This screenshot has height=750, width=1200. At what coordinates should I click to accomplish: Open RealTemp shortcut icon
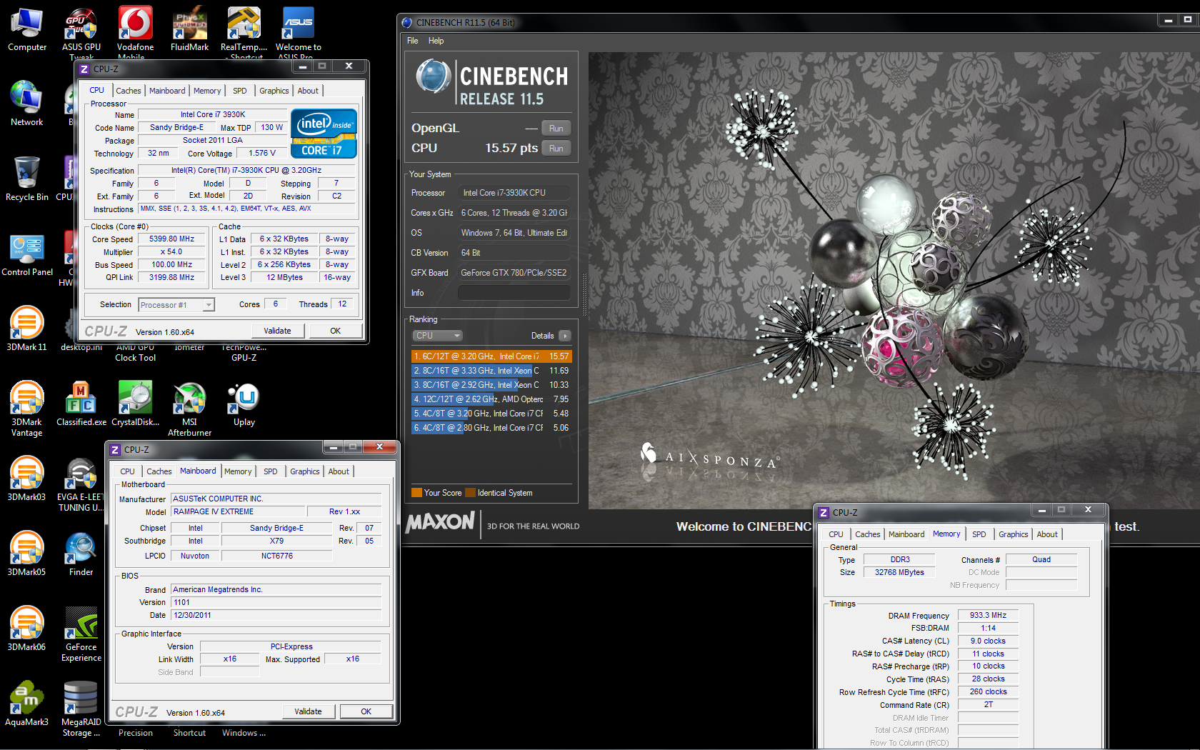[x=244, y=33]
